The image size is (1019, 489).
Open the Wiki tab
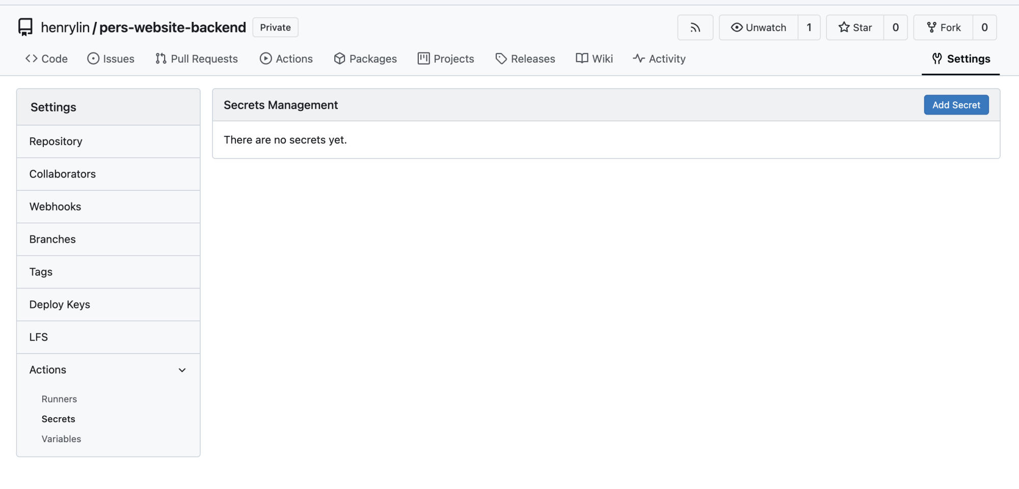point(594,59)
